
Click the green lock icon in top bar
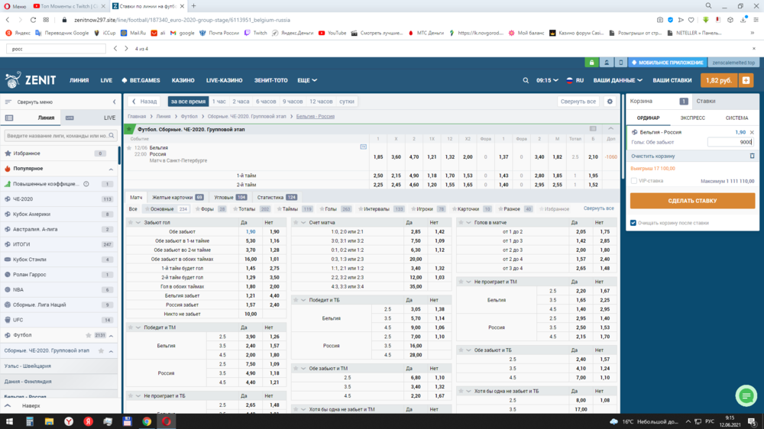pos(592,62)
